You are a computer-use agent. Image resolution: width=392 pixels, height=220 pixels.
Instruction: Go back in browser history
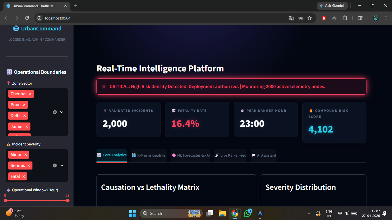pyautogui.click(x=6, y=18)
